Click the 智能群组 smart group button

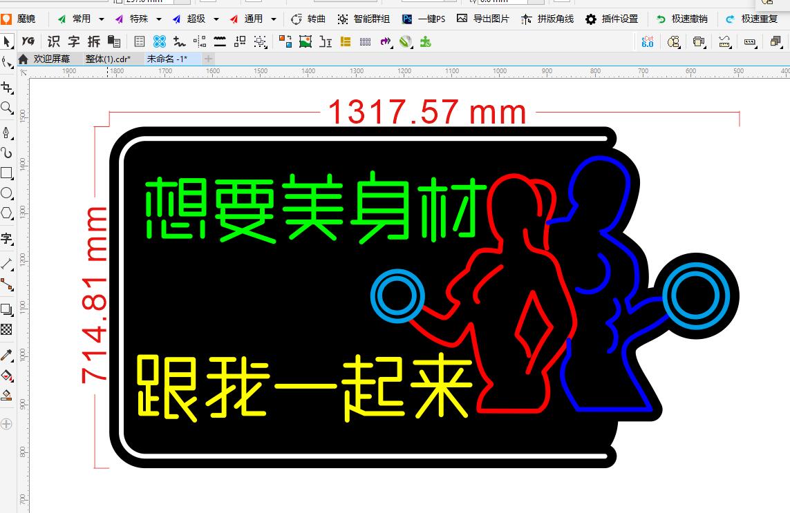(364, 19)
